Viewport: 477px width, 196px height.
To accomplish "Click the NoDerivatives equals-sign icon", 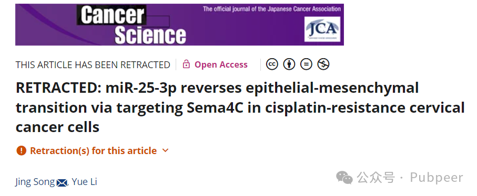I will click(x=306, y=64).
